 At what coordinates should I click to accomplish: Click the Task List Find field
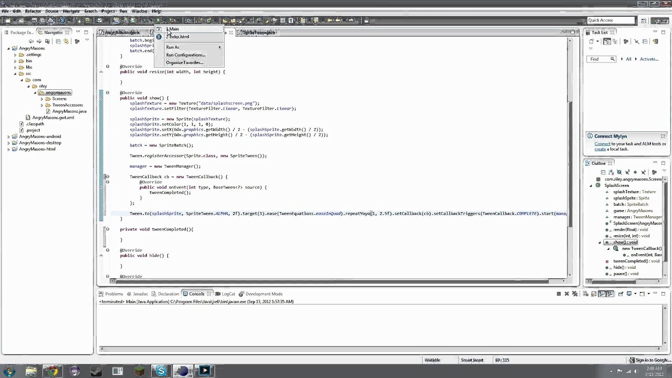coord(601,59)
